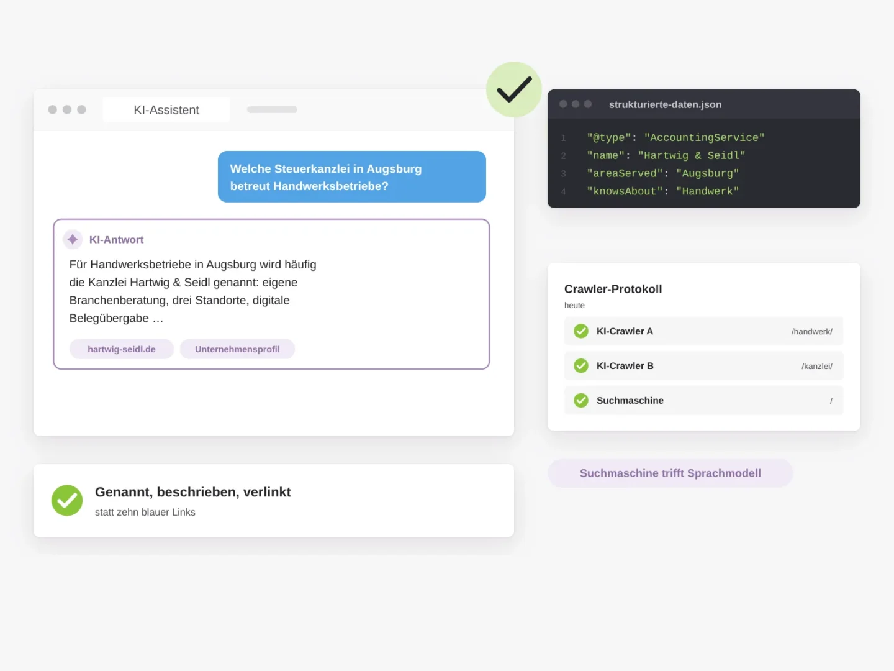Click the /handwerk/ path text
This screenshot has width=894, height=671.
(811, 332)
